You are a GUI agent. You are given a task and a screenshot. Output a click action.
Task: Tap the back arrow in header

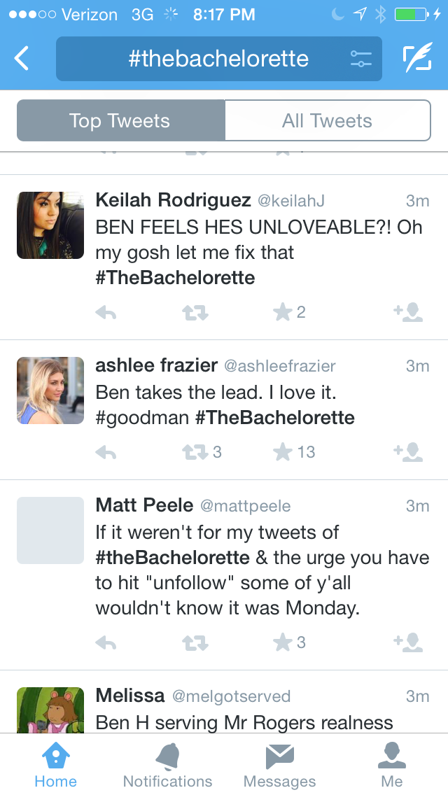(22, 59)
